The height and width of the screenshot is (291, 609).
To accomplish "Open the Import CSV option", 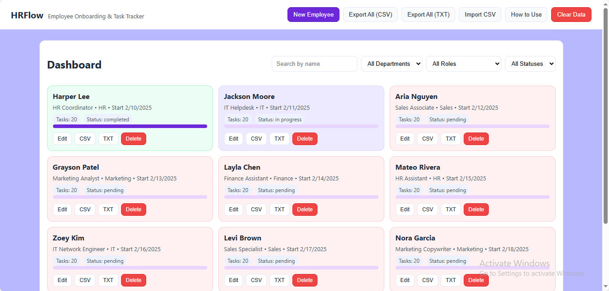I will (x=480, y=14).
